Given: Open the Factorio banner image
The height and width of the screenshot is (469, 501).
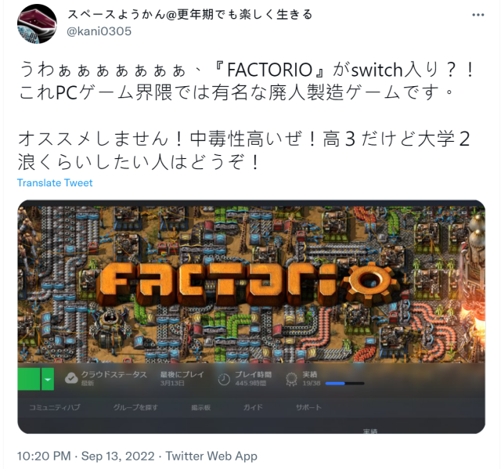Looking at the screenshot, I should tap(251, 284).
